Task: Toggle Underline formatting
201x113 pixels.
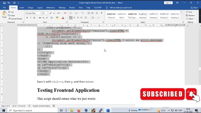Action: point(34,18)
